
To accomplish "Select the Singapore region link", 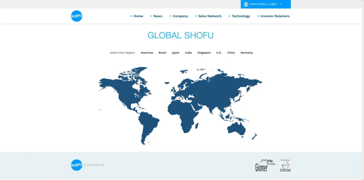I will pyautogui.click(x=204, y=52).
